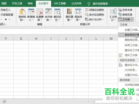
Task: Add a new sheet with plus button
Action: pos(4,102)
